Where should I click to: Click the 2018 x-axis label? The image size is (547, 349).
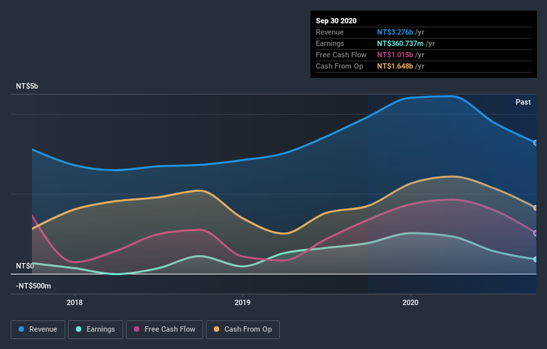tap(75, 302)
